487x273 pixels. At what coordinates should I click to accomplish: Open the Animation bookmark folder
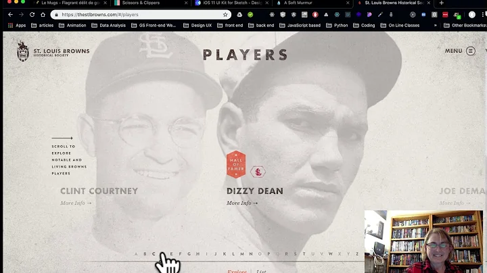click(x=72, y=26)
